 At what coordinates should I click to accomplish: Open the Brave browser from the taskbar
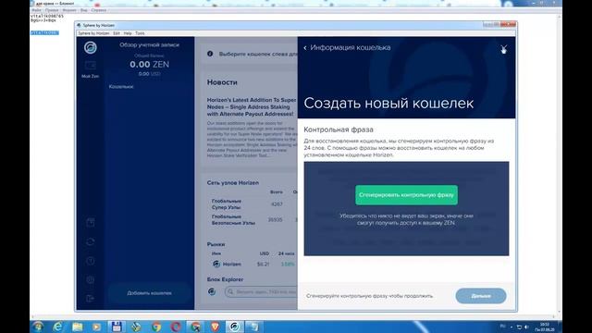(215, 327)
